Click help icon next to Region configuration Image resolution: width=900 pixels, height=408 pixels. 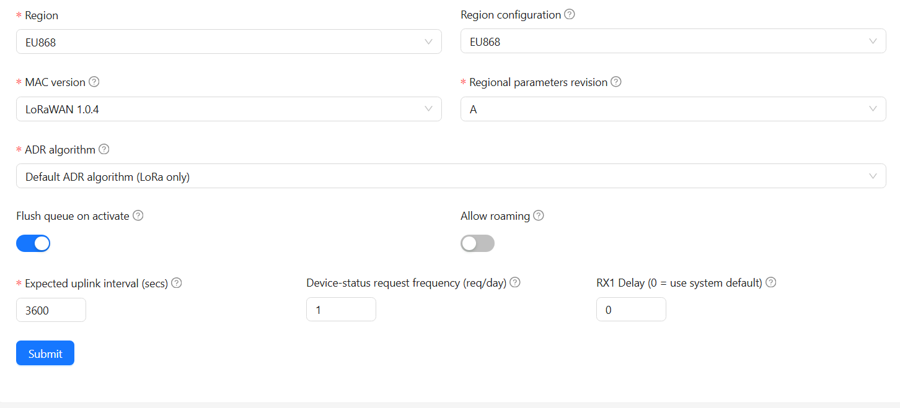point(570,14)
